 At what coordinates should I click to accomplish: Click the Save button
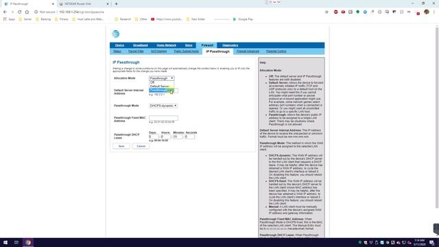pyautogui.click(x=121, y=146)
